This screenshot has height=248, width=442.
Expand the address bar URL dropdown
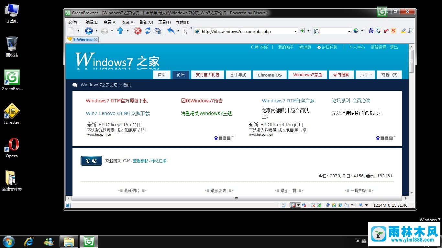[295, 31]
